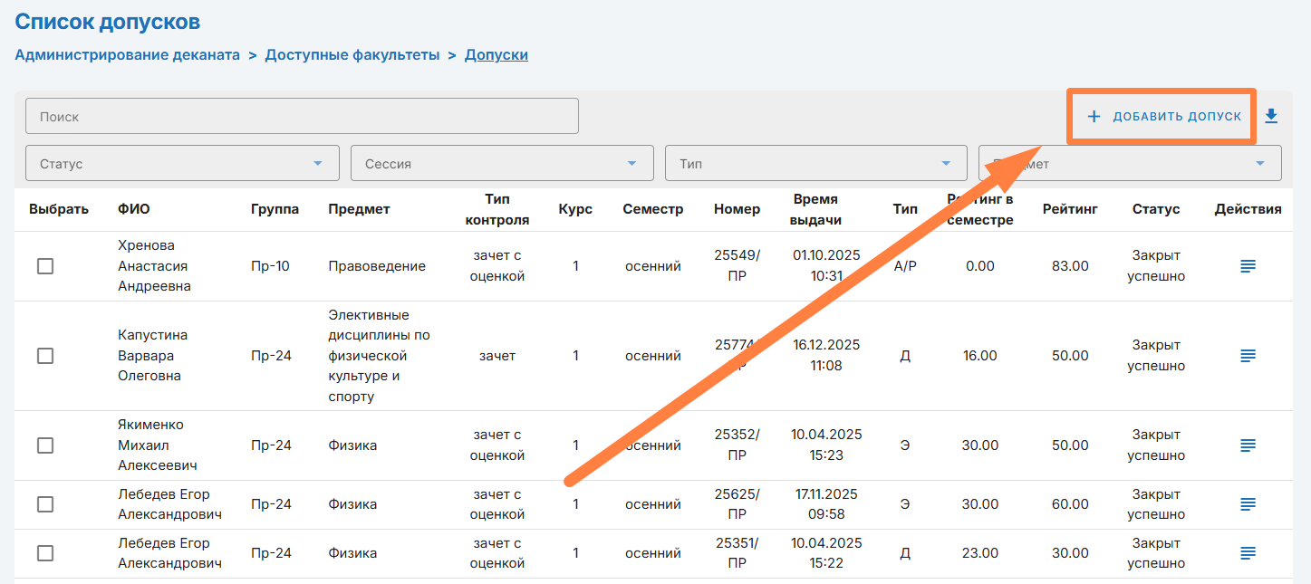Open actions icon for Якименко Михаил Алексеевич
The width and height of the screenshot is (1311, 584).
tap(1248, 445)
